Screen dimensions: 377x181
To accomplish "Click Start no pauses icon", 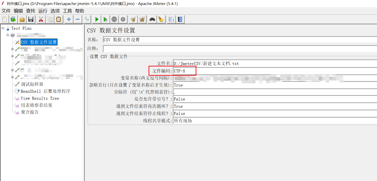I will [x=105, y=19].
